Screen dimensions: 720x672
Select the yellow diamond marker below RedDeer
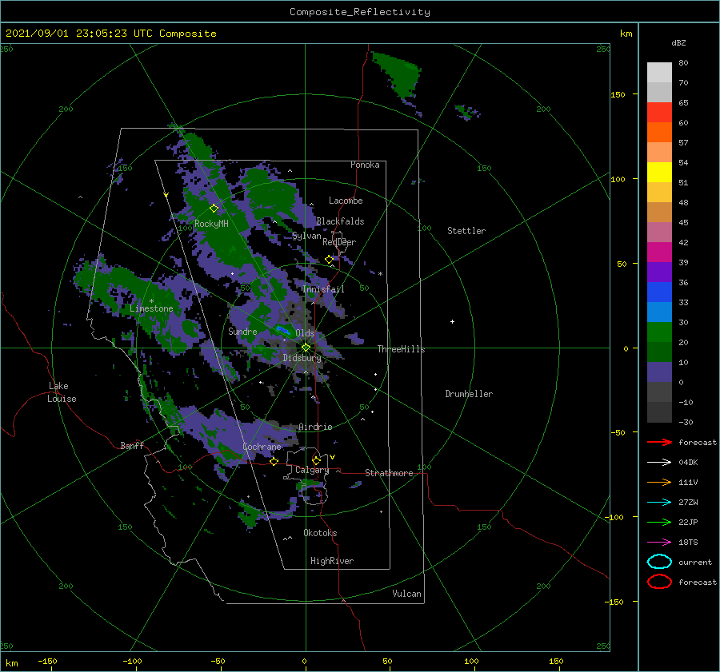[x=329, y=260]
